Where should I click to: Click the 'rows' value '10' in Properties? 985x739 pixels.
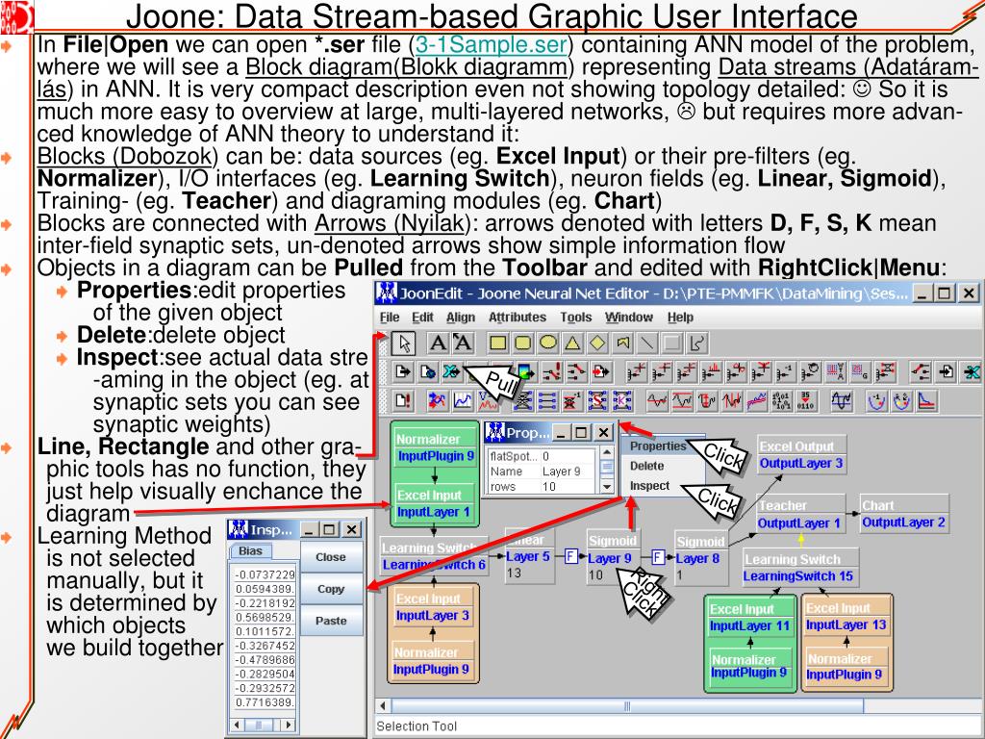pos(567,486)
